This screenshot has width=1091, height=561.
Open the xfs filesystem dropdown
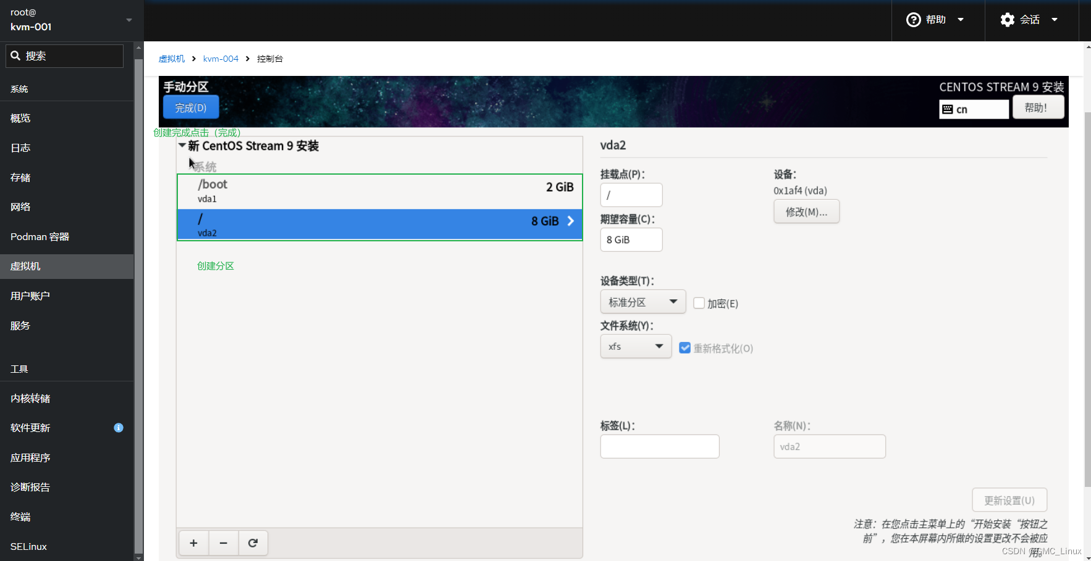pos(636,346)
